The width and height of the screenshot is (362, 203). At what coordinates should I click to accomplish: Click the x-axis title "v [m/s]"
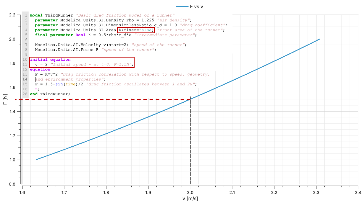click(190, 199)
